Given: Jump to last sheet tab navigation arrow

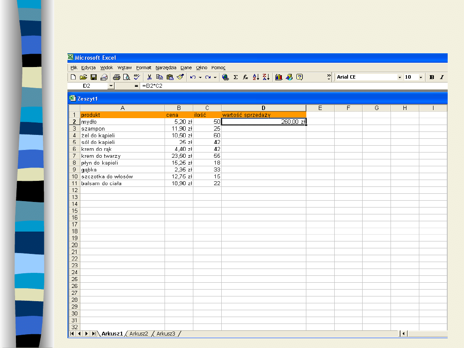Looking at the screenshot, I should point(94,333).
